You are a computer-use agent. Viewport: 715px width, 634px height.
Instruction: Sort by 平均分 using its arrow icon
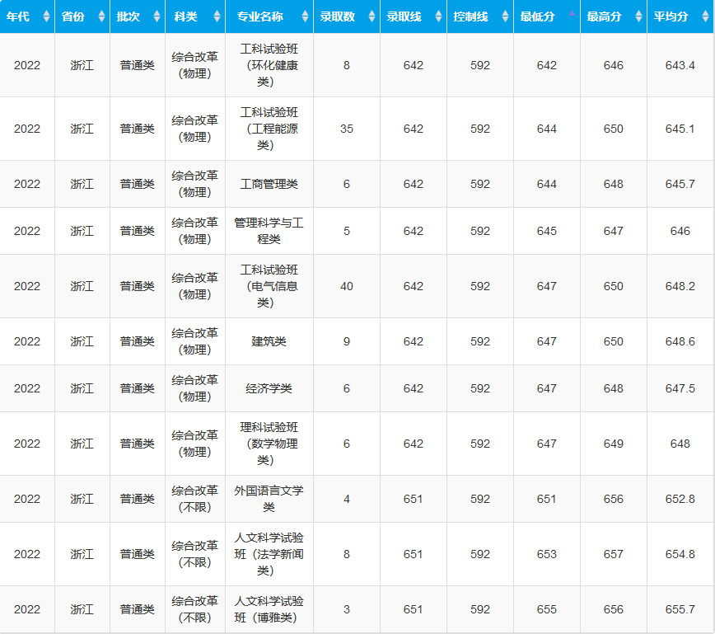coord(705,16)
